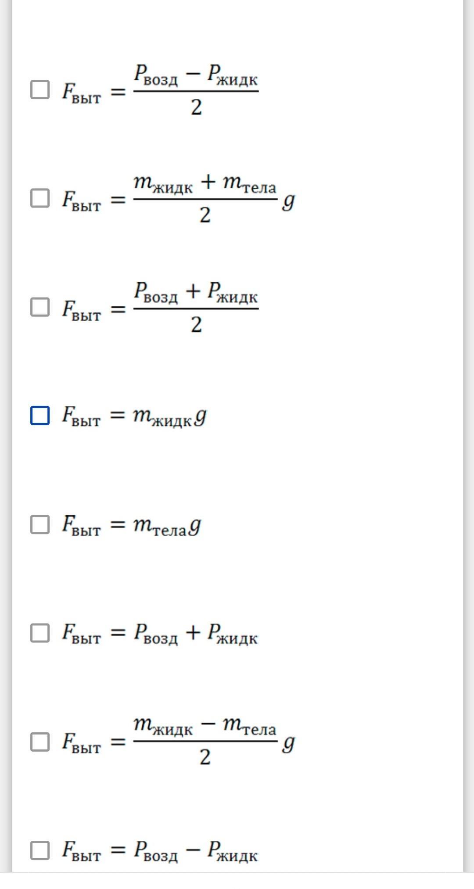Viewport: 474px width, 889px height.
Task: Click the numerator mжидк + mтела of the fraction
Action: tap(205, 183)
